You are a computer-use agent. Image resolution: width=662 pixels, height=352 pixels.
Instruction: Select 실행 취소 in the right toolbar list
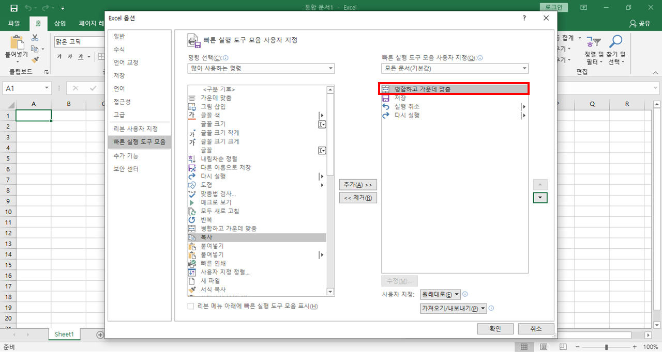point(455,106)
